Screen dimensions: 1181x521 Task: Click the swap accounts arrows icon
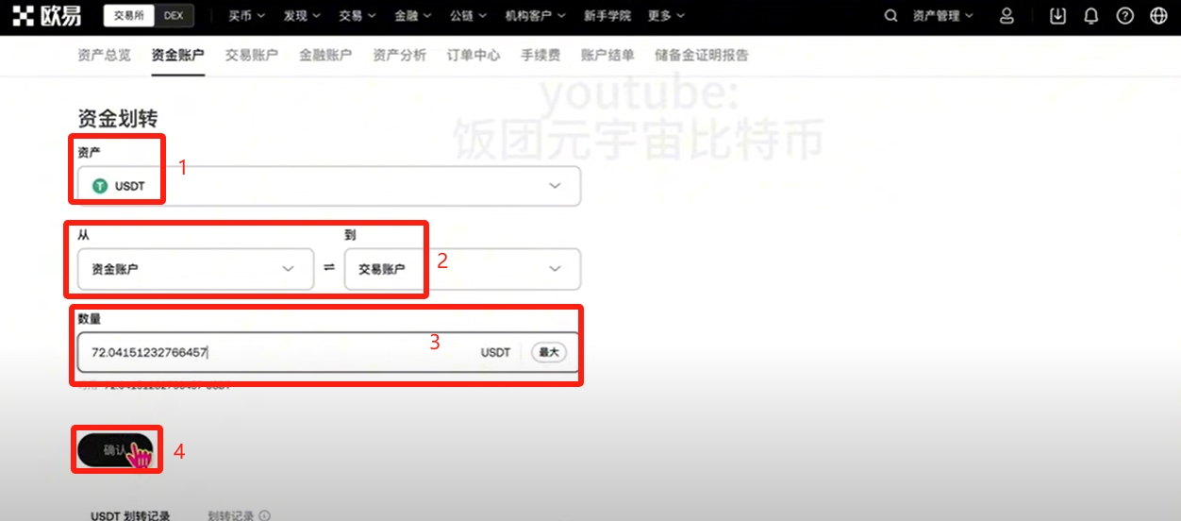click(329, 268)
